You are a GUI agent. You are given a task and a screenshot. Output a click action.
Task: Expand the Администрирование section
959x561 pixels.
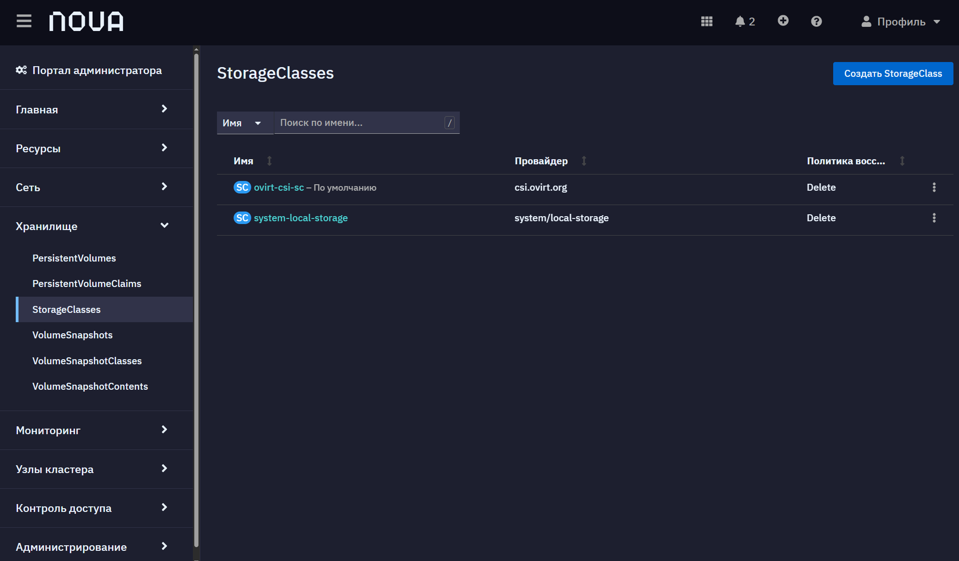[x=92, y=547]
